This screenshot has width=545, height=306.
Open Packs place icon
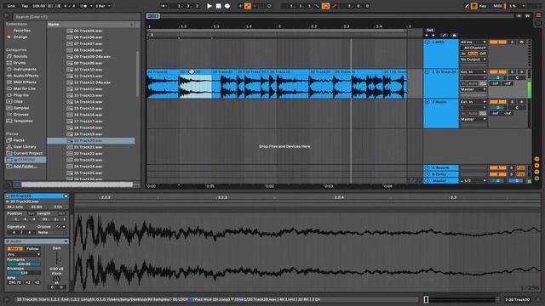point(9,140)
